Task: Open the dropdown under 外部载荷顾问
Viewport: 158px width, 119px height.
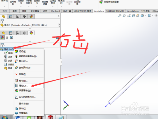Action: point(29,7)
